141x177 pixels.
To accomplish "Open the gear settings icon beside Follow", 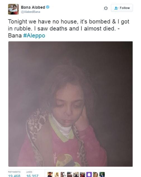I will [x=106, y=8].
